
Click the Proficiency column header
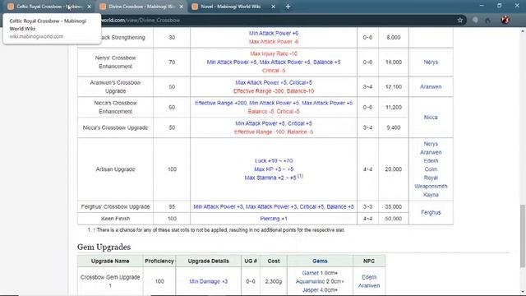[x=159, y=261]
